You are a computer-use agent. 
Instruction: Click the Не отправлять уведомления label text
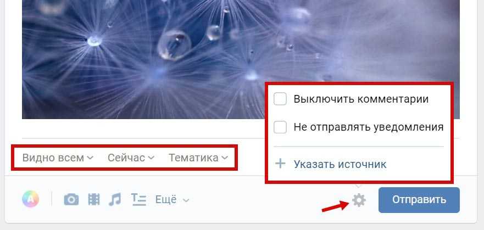[x=369, y=127]
